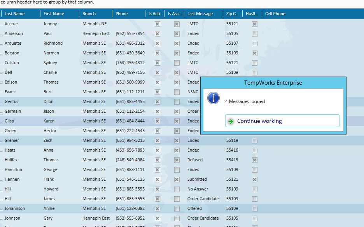Click zip code '55416'
Image resolution: width=364 pixels, height=227 pixels.
[x=232, y=150]
